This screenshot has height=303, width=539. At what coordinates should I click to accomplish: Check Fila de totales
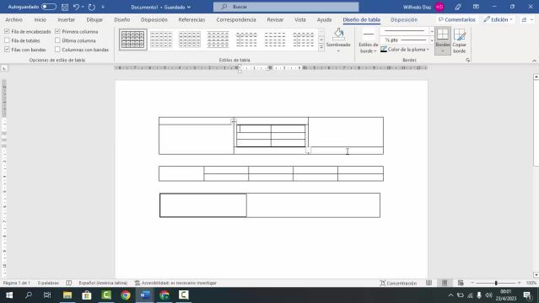click(x=7, y=40)
